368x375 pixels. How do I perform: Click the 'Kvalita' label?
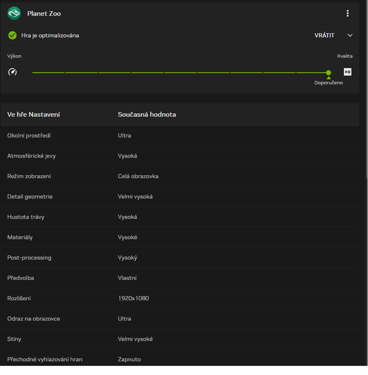click(345, 56)
